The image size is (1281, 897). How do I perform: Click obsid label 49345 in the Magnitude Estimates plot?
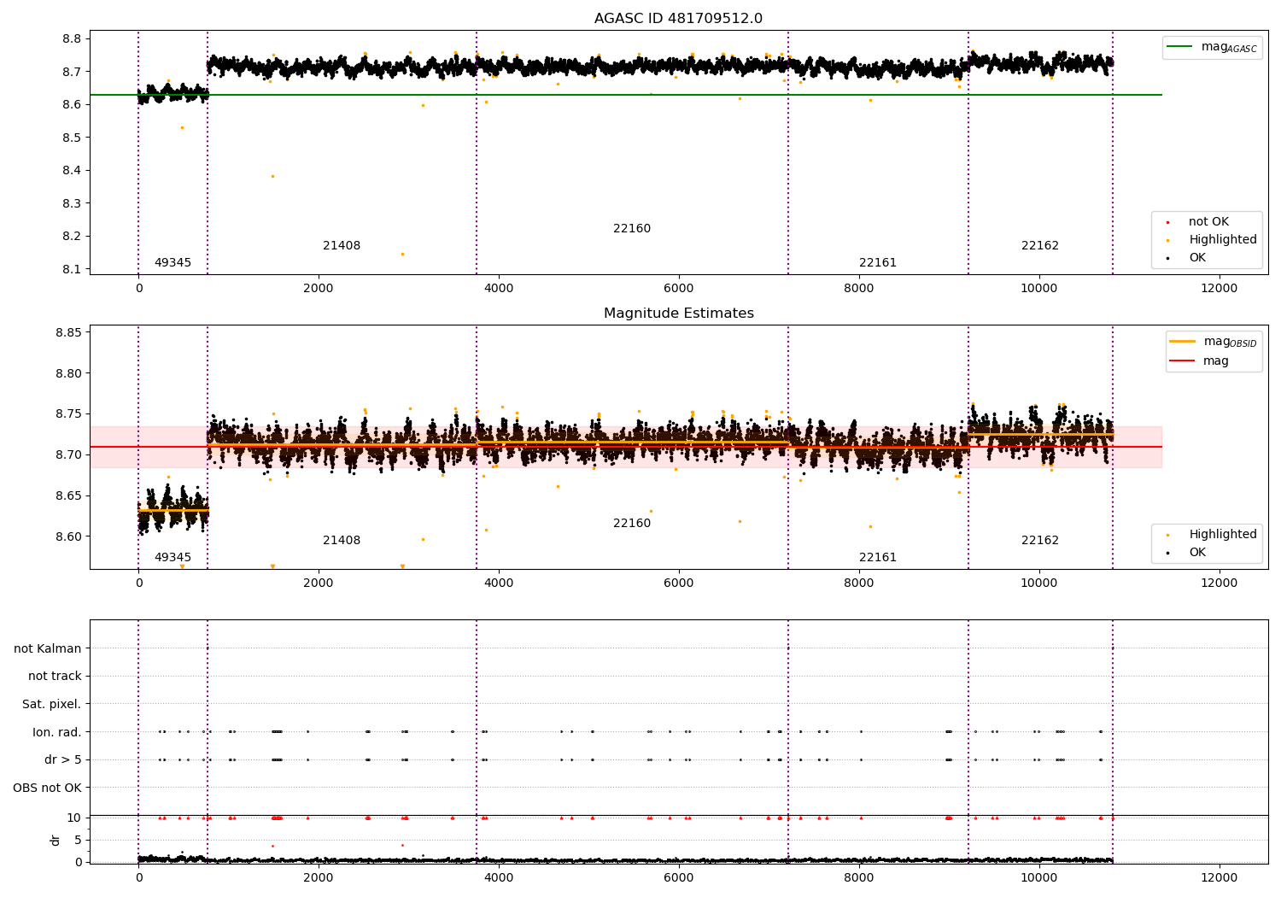173,557
